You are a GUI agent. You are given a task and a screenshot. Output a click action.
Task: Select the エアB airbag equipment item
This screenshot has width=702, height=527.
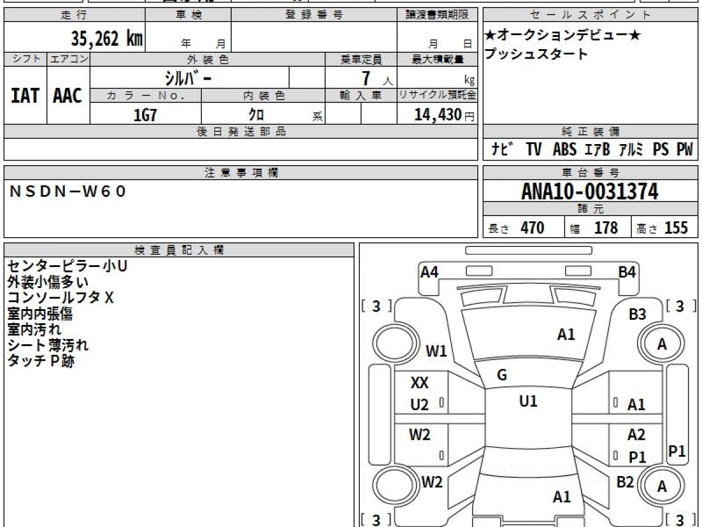click(x=597, y=149)
